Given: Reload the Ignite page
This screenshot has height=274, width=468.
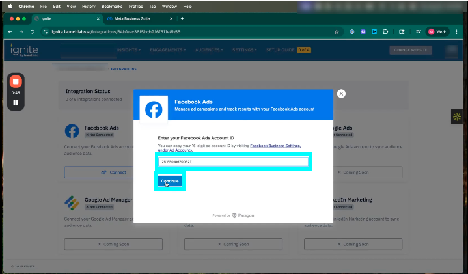Looking at the screenshot, I should pyautogui.click(x=33, y=32).
